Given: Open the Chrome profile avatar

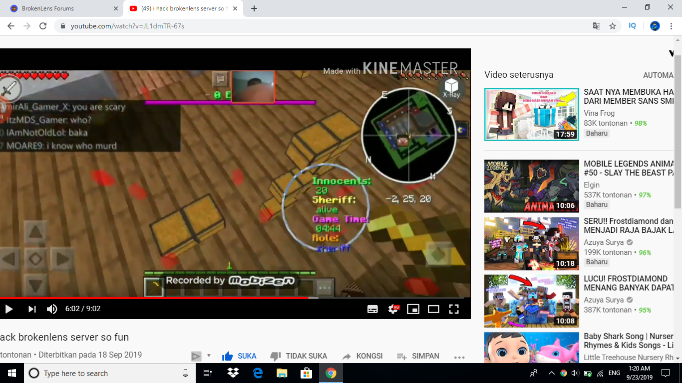Looking at the screenshot, I should point(655,26).
